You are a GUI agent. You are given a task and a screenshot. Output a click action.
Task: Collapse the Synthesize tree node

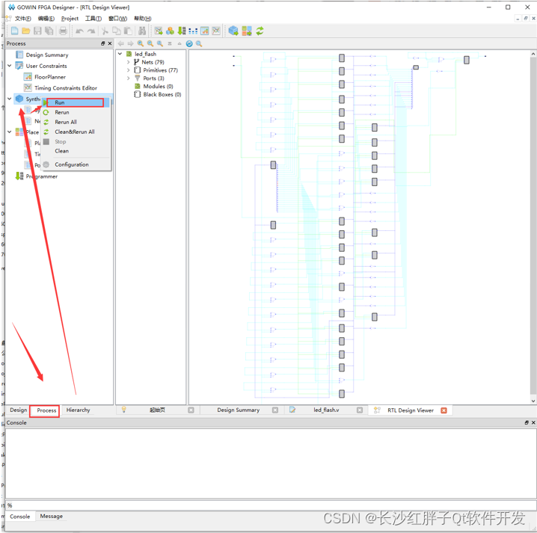10,99
